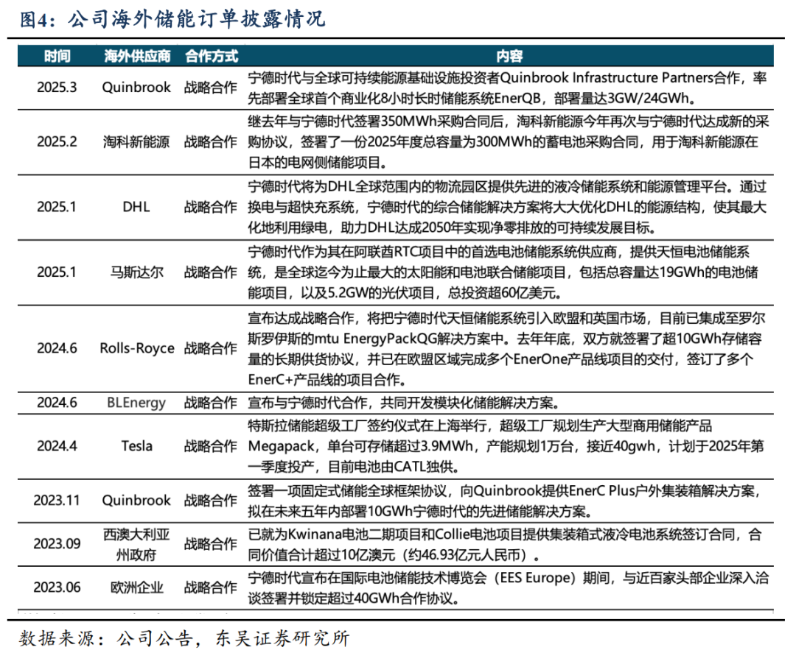Click 战略合作 in the DHL row
The width and height of the screenshot is (796, 653).
coord(211,207)
